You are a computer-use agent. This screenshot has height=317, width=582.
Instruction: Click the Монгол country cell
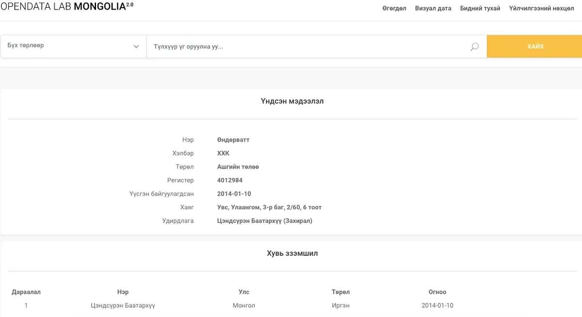click(244, 305)
